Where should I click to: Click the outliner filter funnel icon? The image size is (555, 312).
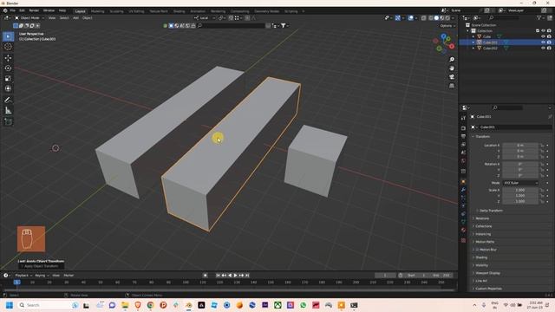(539, 17)
